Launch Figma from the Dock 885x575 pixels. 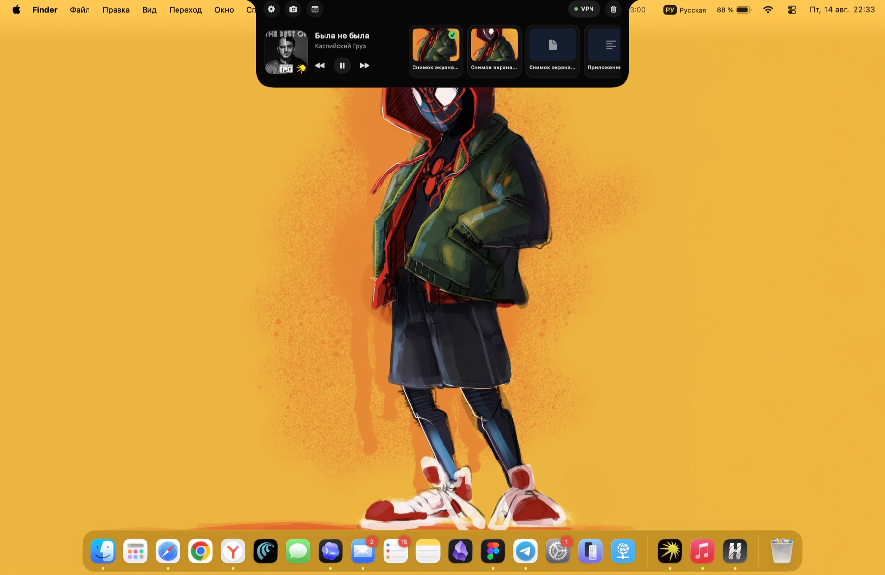pyautogui.click(x=493, y=551)
